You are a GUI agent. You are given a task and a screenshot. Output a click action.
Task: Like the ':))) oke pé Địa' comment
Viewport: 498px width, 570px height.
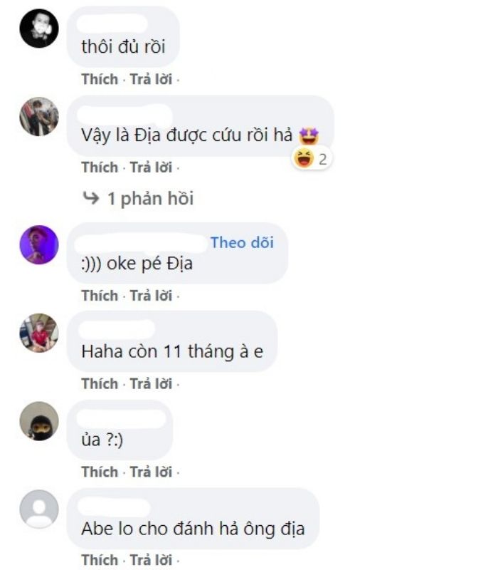[x=100, y=296]
